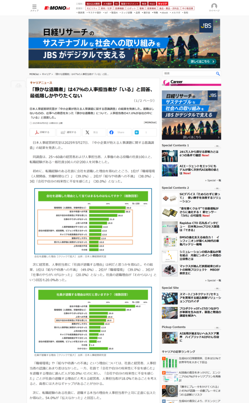Click the Hatena bookmark B! button
Image resolution: width=249 pixels, height=403 pixels.
(x=144, y=132)
